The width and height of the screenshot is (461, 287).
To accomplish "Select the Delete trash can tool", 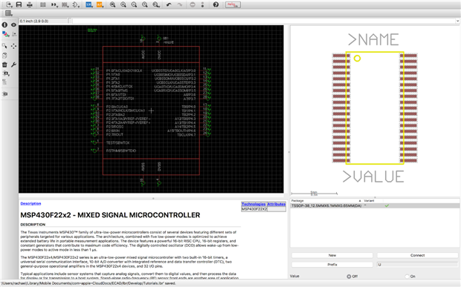I will point(4,65).
